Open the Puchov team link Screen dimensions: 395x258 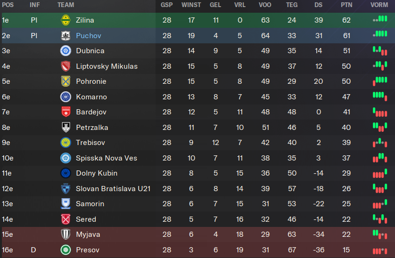click(x=89, y=35)
